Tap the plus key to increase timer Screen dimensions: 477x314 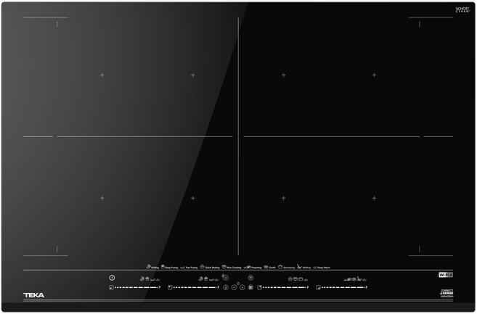tap(242, 287)
